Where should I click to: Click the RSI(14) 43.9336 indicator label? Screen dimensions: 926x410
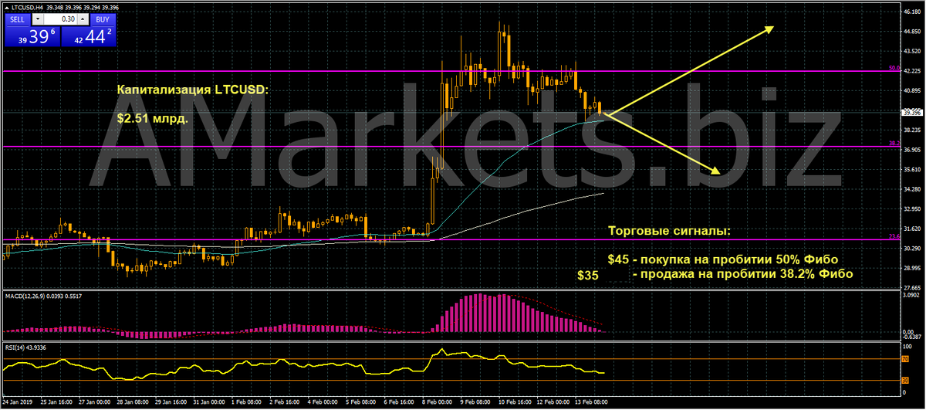pos(27,347)
